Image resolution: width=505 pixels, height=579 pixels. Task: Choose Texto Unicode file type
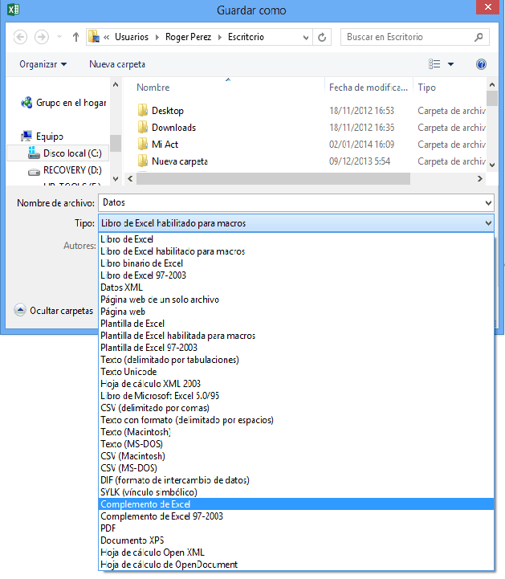pos(296,372)
